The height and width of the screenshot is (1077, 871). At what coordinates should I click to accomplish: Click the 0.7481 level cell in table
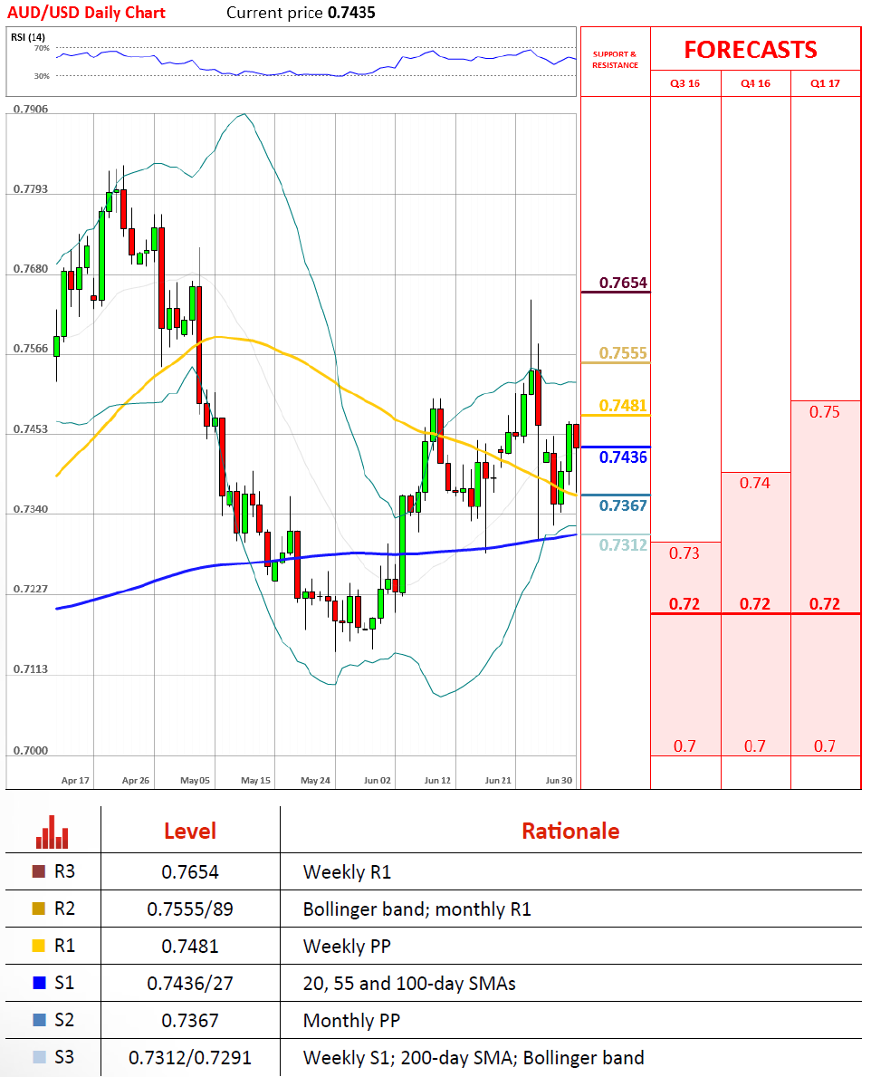click(x=190, y=947)
